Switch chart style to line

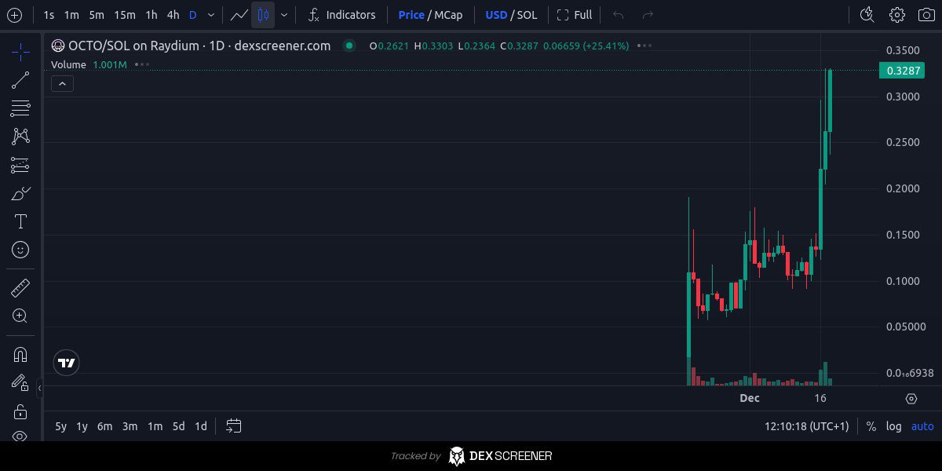coord(239,15)
